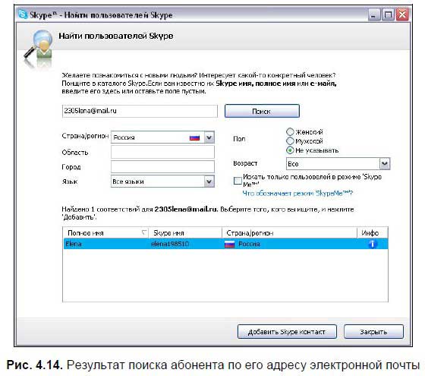The width and height of the screenshot is (425, 376).
Task: Click the Добавить Skype контакт button
Action: (287, 331)
